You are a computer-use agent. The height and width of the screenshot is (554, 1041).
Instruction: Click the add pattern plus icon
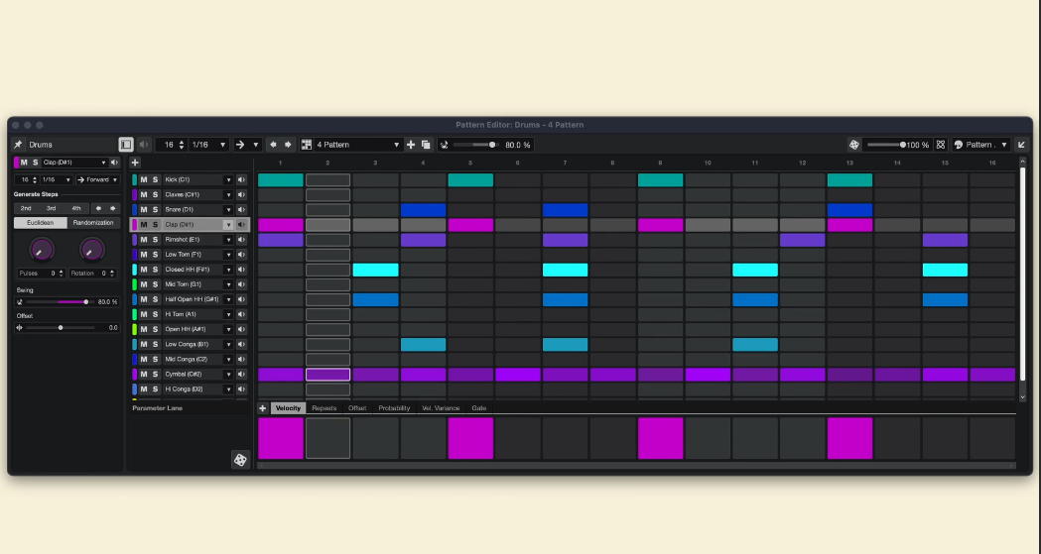tap(411, 145)
